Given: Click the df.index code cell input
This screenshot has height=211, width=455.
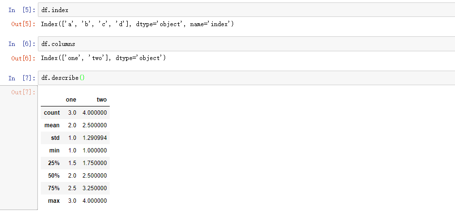Looking at the screenshot, I should click(243, 10).
